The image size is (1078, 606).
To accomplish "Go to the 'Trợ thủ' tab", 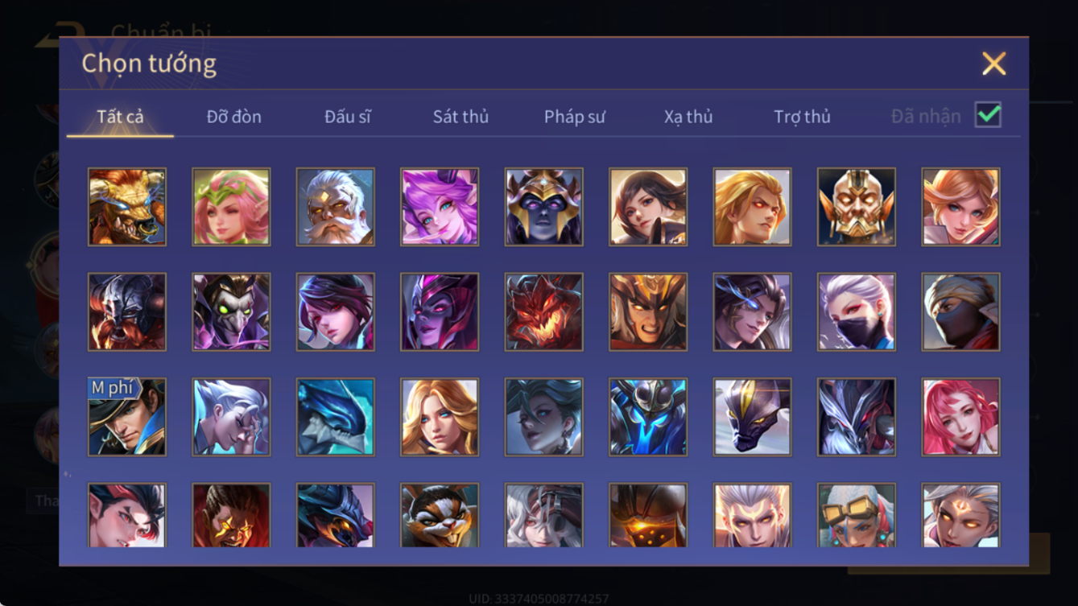I will [802, 117].
